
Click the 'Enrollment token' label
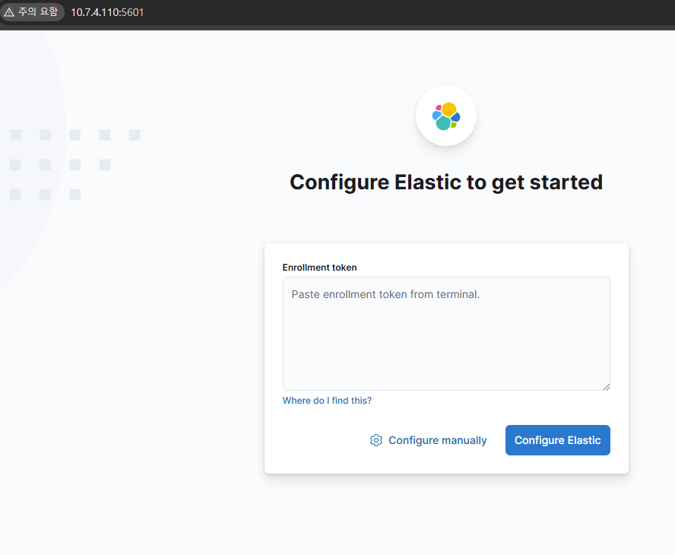(319, 268)
